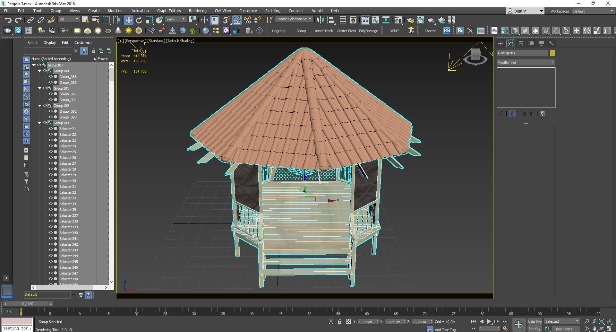
Task: Open the Utilities wrench panel
Action: (x=551, y=43)
